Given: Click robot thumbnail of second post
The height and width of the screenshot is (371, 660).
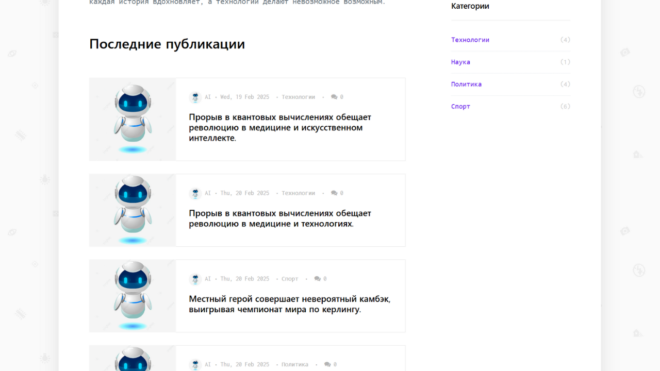Looking at the screenshot, I should click(x=133, y=210).
